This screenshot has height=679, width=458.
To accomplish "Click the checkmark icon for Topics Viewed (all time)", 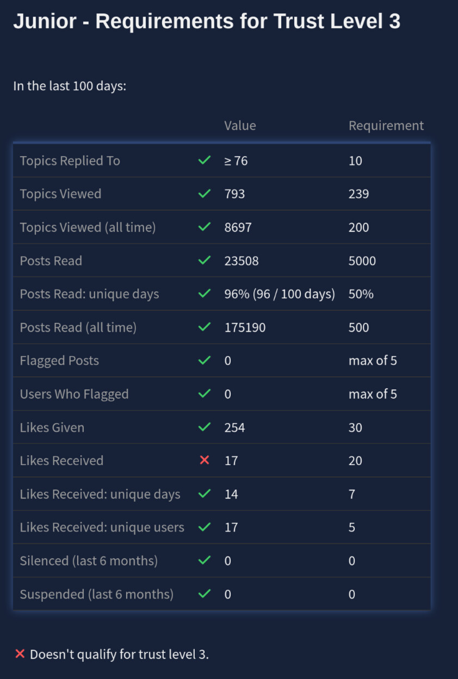I will click(205, 227).
